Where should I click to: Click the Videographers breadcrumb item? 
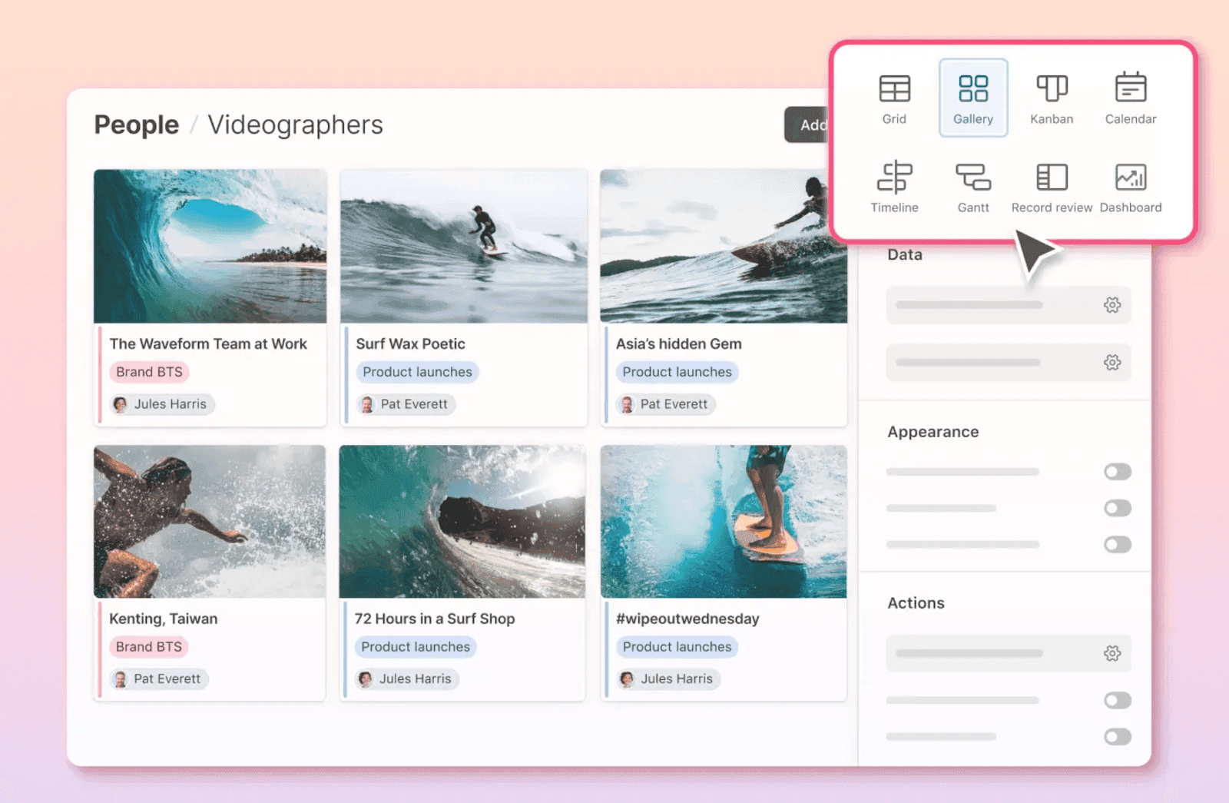pos(295,124)
